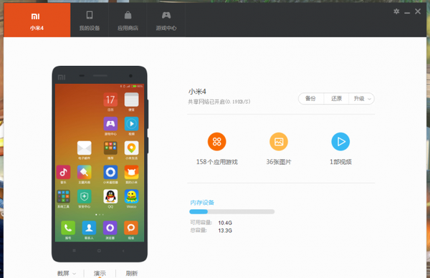The image size is (430, 278).
Task: Tap the phone's back navigation key
Action: (x=123, y=251)
